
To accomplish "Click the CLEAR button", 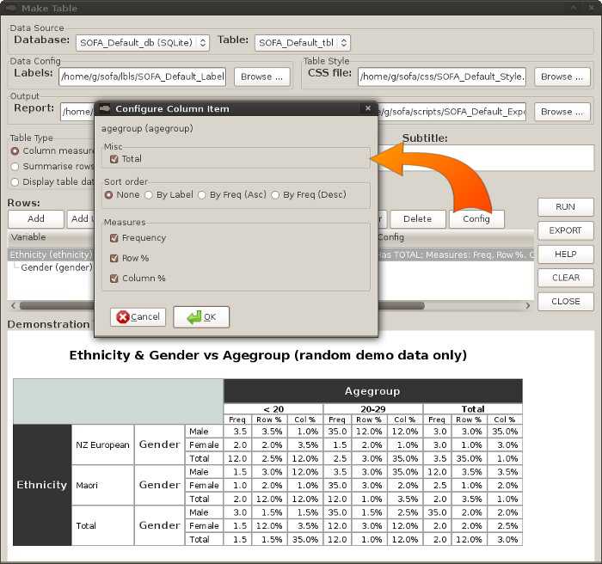I will point(566,278).
